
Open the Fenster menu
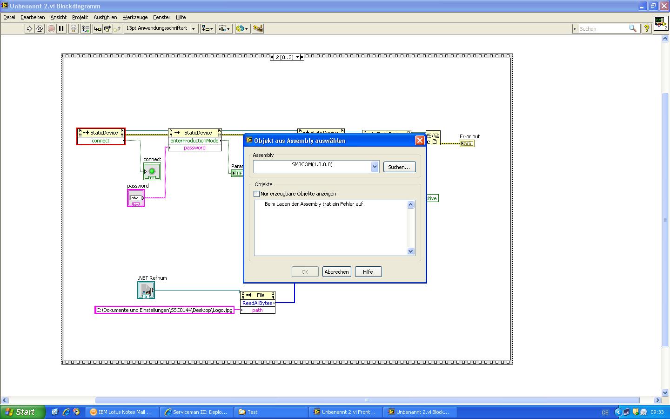(x=162, y=17)
